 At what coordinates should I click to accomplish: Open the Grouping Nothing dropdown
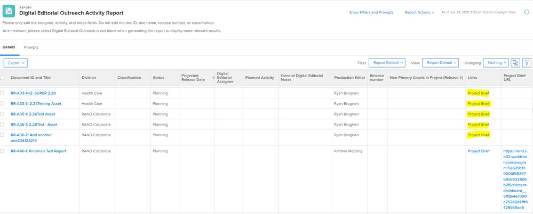point(495,63)
